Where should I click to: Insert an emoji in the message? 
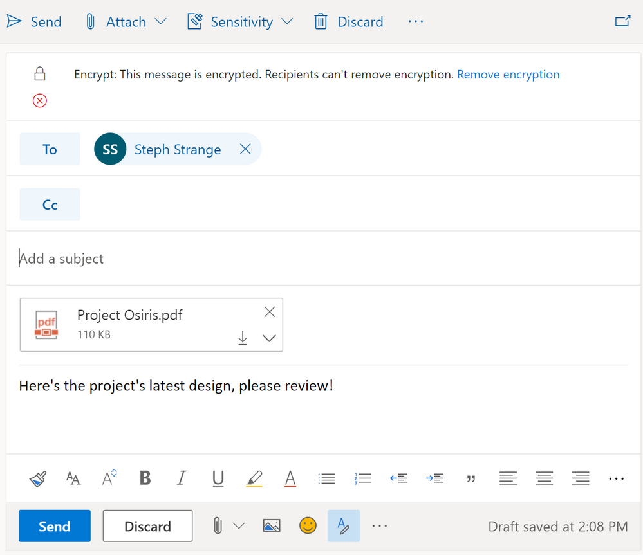click(x=308, y=525)
